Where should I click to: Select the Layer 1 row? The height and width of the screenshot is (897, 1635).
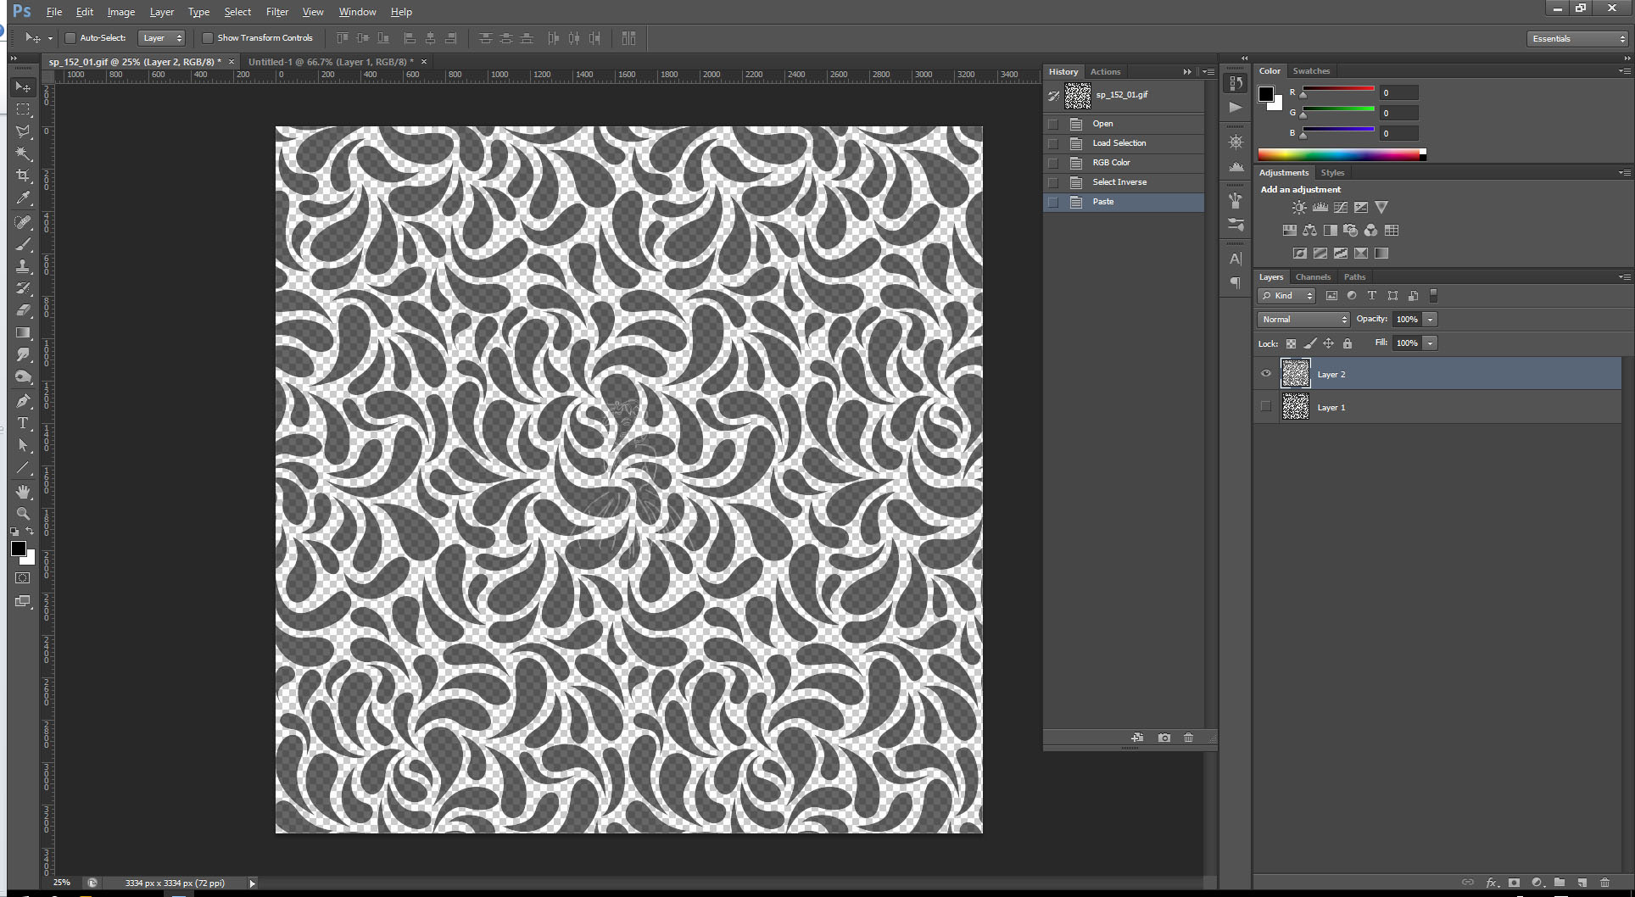click(x=1438, y=407)
